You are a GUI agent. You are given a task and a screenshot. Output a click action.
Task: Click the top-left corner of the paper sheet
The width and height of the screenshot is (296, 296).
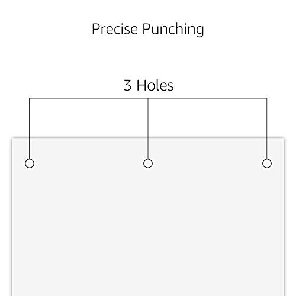point(12,138)
